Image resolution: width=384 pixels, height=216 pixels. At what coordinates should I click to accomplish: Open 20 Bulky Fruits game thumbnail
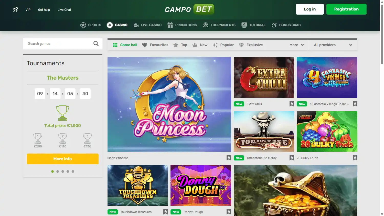tap(327, 131)
